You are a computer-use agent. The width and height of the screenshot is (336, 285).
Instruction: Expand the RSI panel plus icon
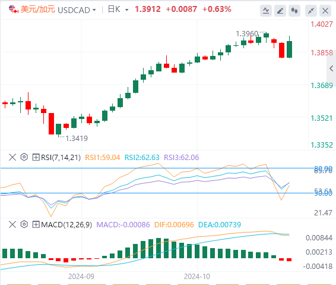point(36,157)
